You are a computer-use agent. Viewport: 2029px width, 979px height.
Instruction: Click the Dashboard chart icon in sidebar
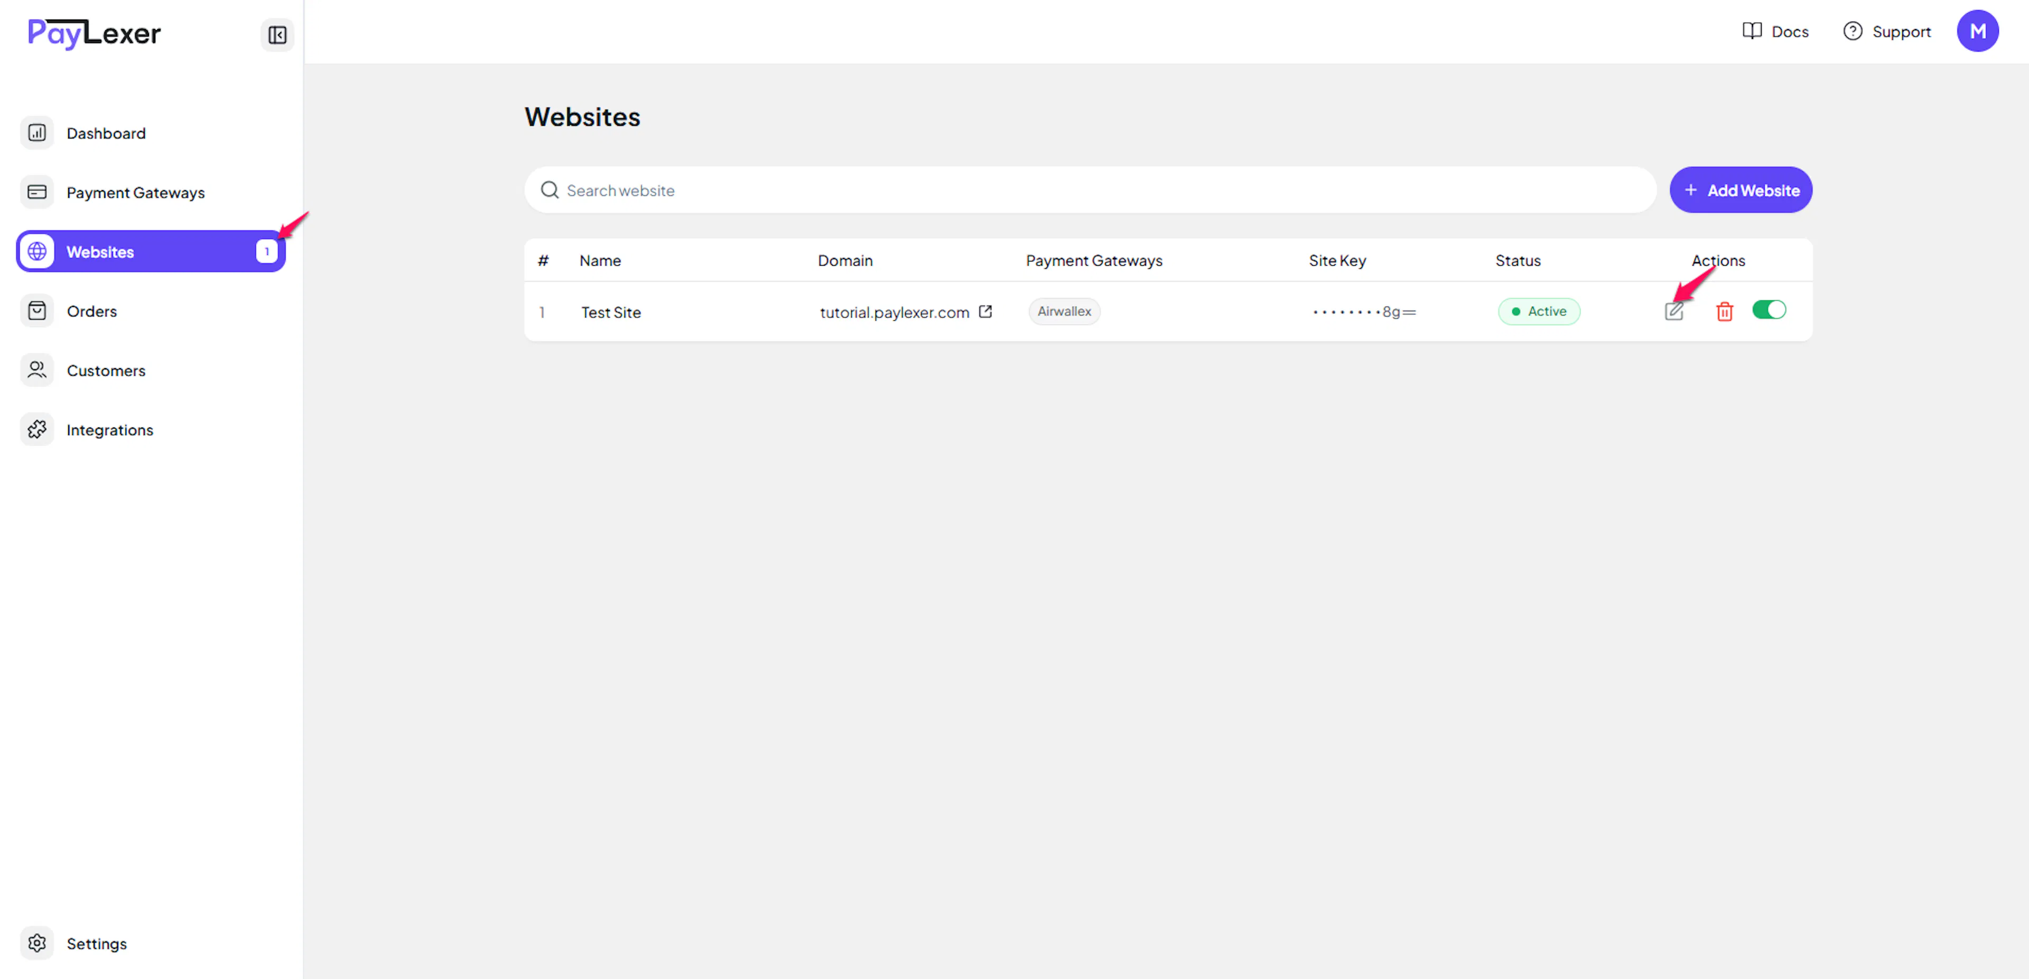pos(37,133)
